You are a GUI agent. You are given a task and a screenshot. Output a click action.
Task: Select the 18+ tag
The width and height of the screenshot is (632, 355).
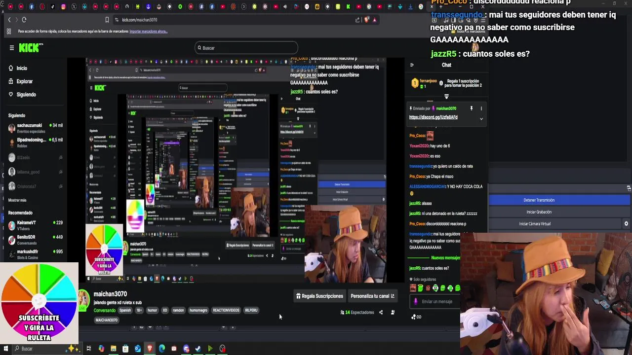pos(139,310)
